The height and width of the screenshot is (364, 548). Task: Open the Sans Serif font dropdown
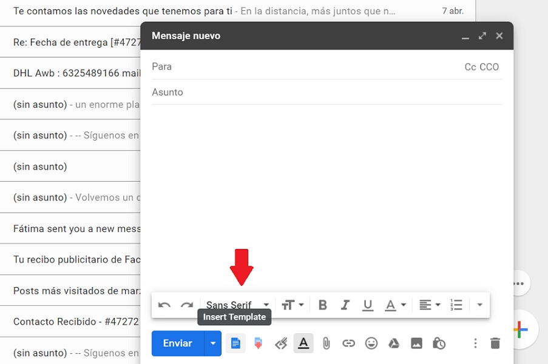point(237,305)
